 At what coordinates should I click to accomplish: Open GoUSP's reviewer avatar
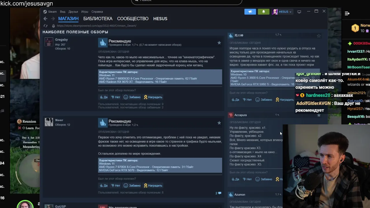(x=49, y=206)
